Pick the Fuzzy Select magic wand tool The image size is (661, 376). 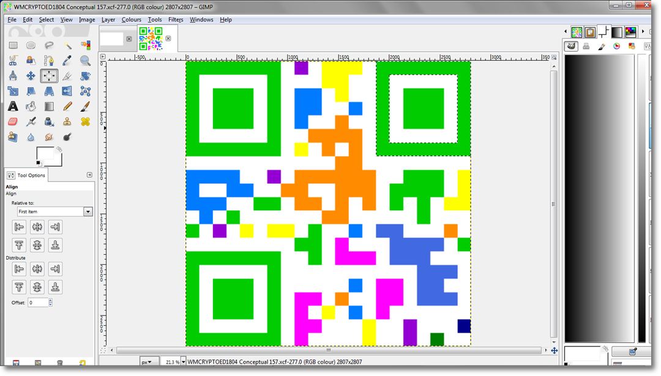pos(67,45)
